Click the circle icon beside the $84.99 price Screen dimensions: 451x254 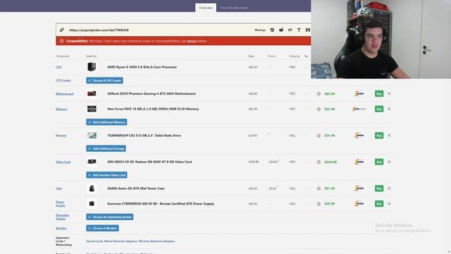click(319, 94)
